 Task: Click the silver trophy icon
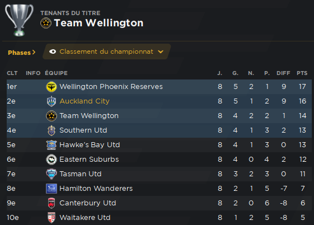pos(19,20)
